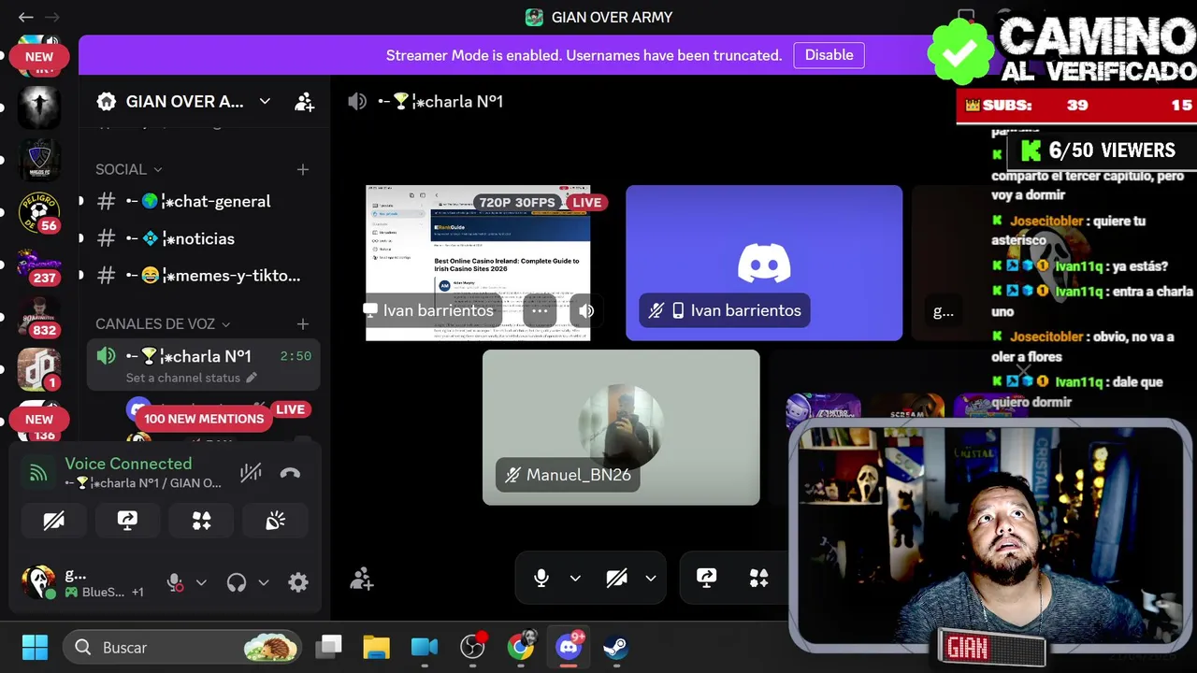1197x673 pixels.
Task: Open output device options arrow beside headphones
Action: [x=264, y=582]
